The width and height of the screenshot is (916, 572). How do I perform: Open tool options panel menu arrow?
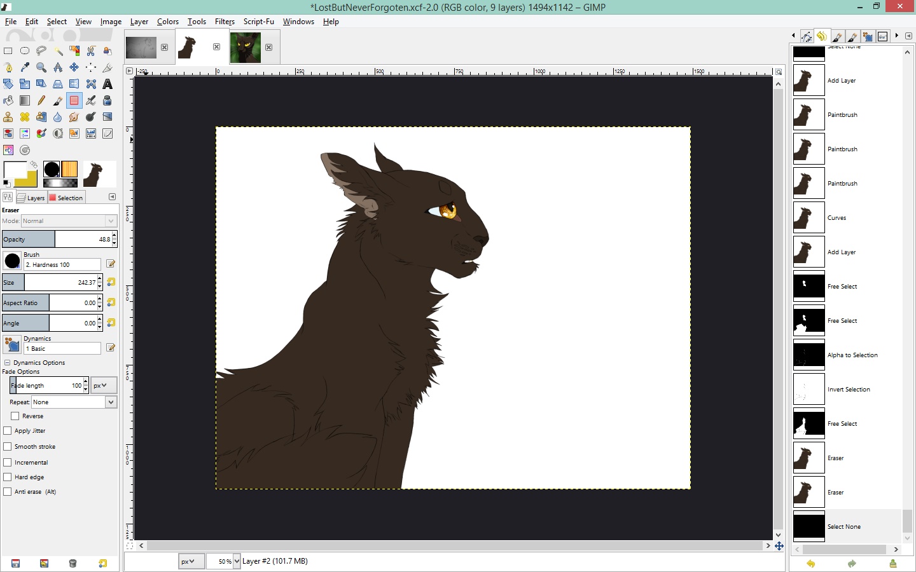click(x=113, y=197)
